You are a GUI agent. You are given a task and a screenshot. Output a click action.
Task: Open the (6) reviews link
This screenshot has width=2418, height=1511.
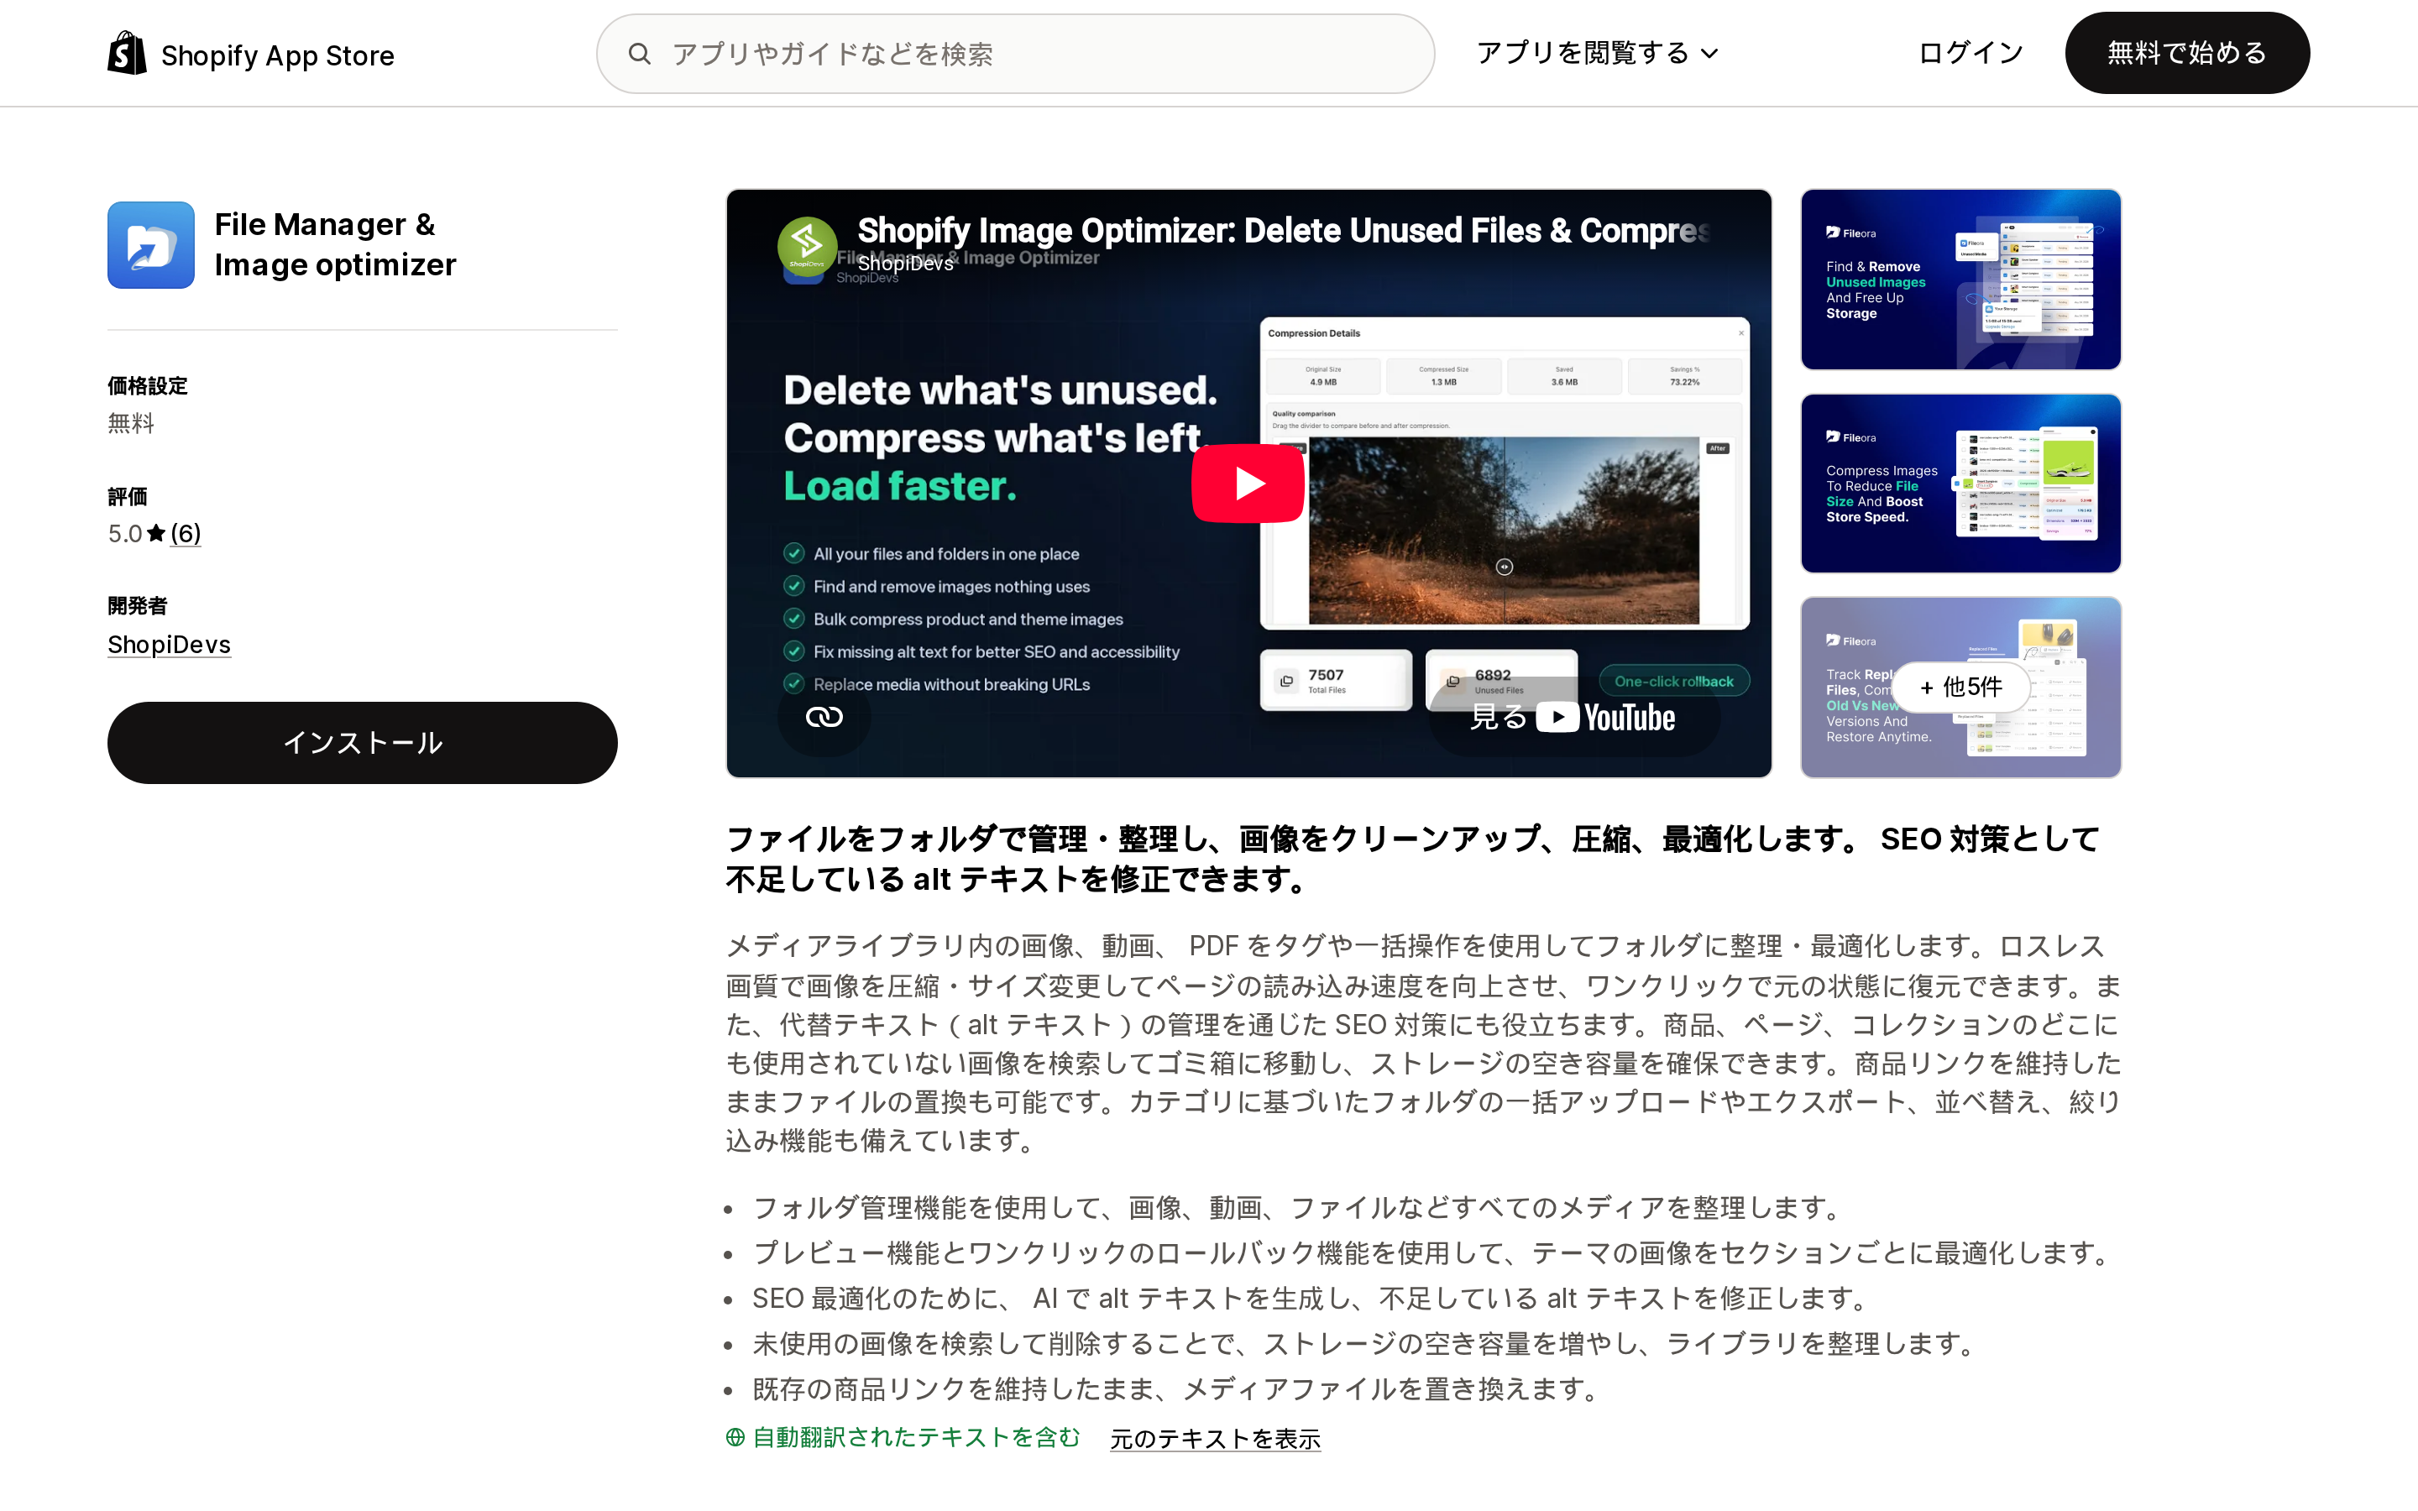pyautogui.click(x=185, y=534)
